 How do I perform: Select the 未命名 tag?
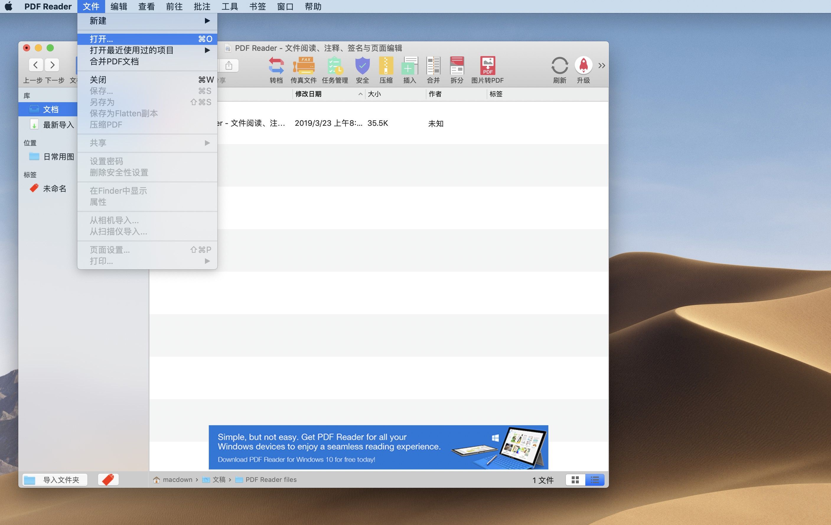click(48, 188)
